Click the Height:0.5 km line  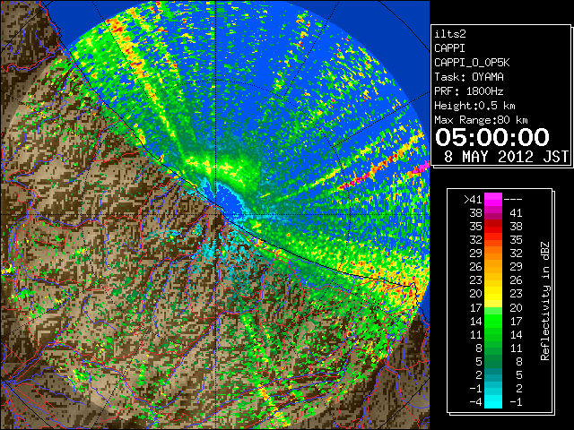(474, 106)
